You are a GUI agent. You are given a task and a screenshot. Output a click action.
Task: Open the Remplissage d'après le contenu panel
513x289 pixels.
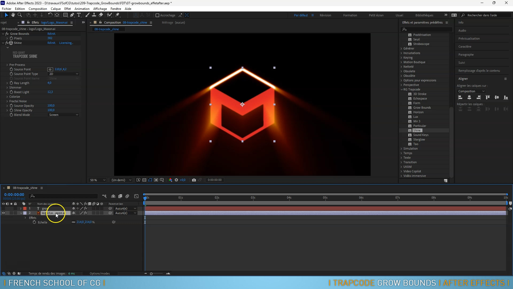point(479,71)
